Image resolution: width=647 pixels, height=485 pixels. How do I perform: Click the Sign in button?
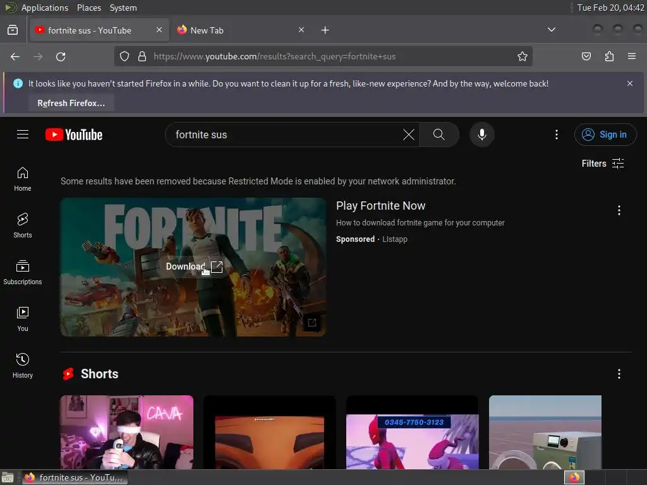tap(605, 135)
